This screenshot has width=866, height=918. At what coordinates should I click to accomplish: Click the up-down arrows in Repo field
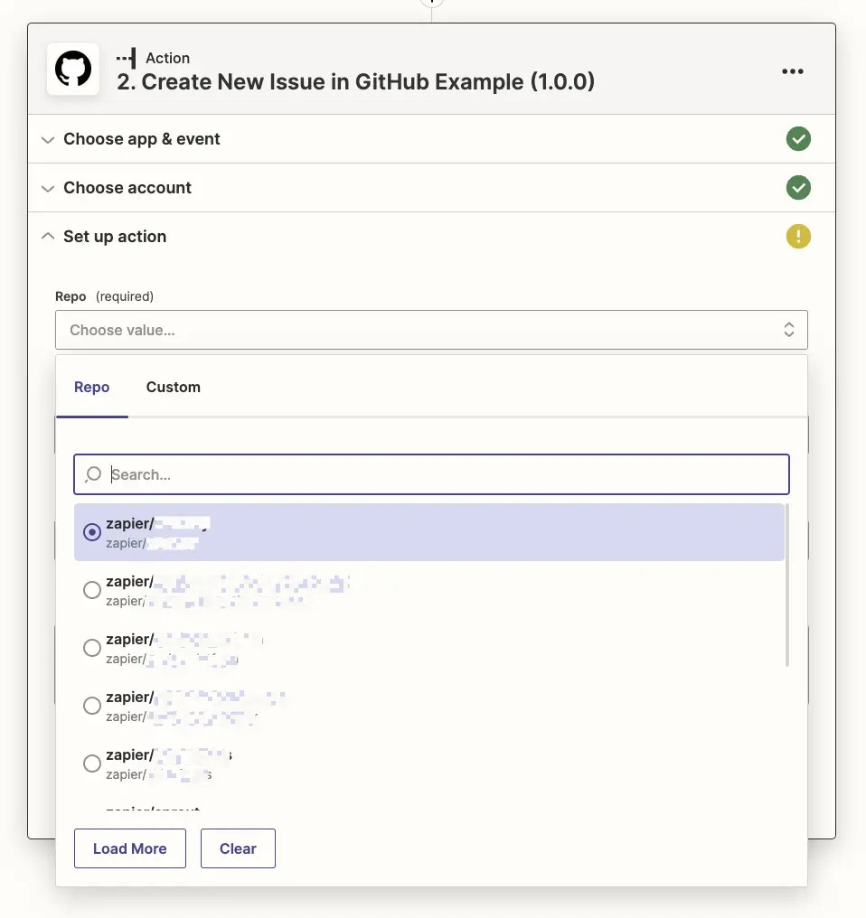788,330
